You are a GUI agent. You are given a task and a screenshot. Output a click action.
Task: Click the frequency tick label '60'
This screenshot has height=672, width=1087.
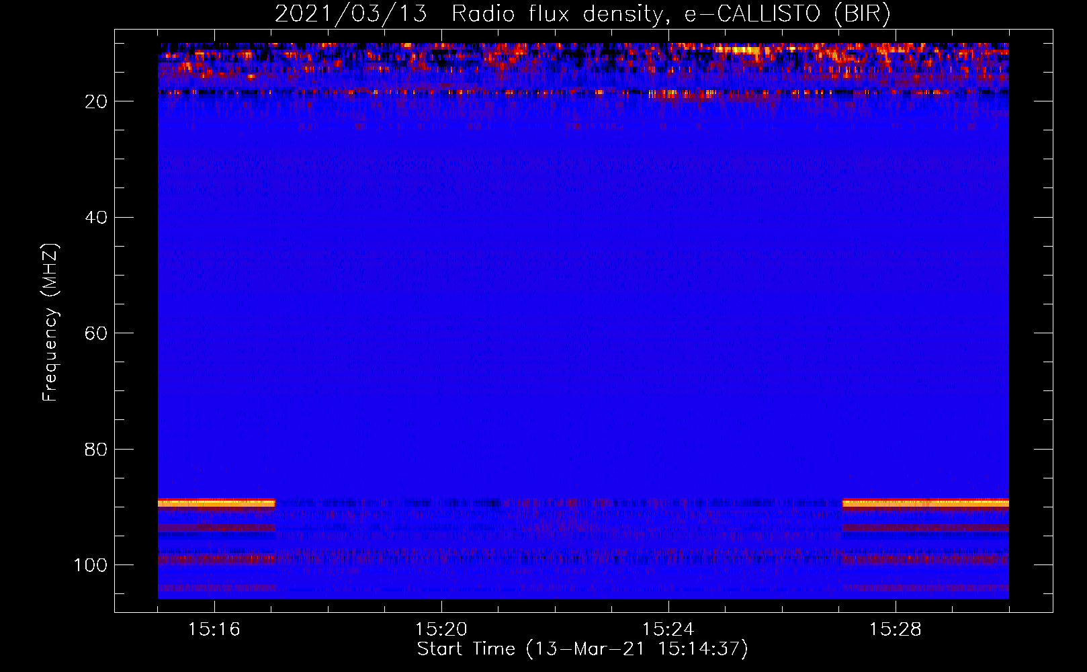(x=96, y=333)
